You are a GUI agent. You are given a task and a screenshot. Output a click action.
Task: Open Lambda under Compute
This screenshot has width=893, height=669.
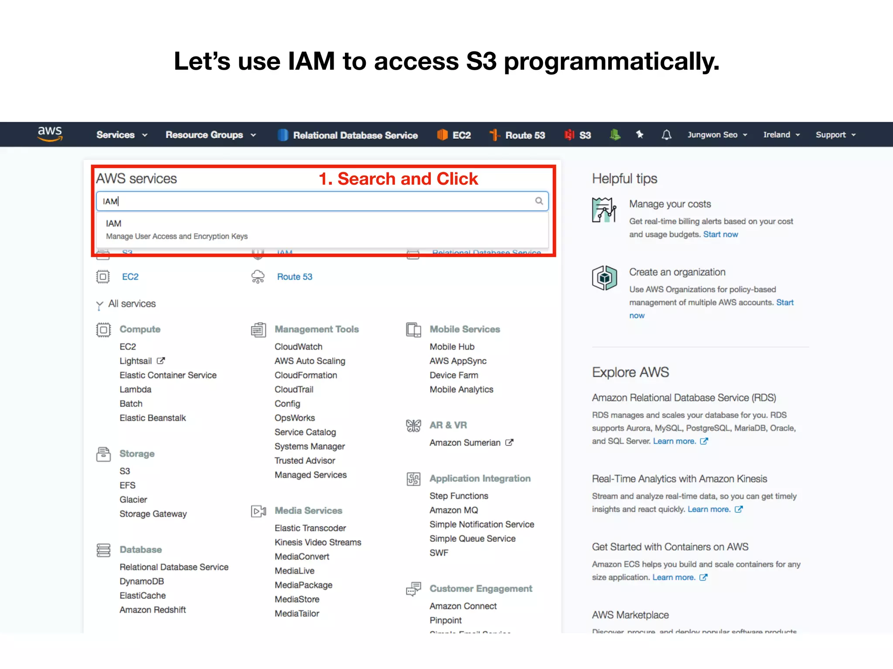pos(135,389)
